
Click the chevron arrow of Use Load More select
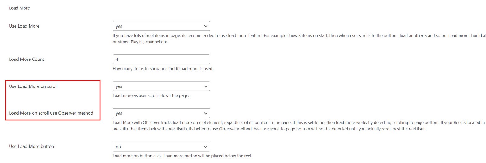(205, 26)
